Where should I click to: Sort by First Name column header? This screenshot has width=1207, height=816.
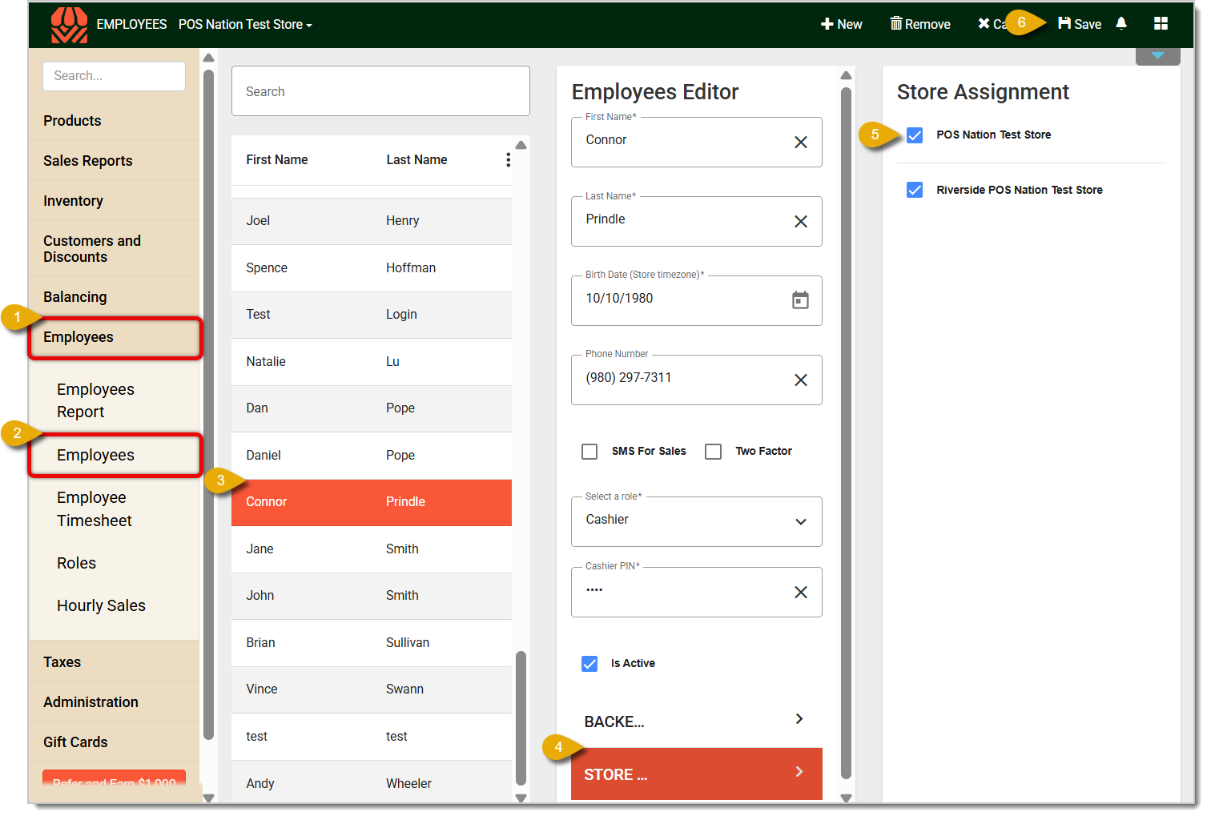pos(276,160)
